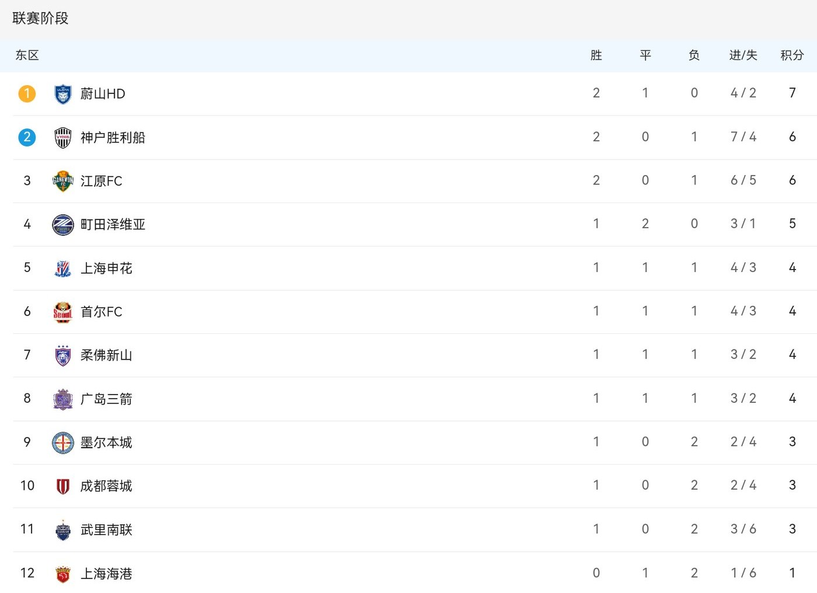817x593 pixels.
Task: Click the FC Seoul club crest
Action: point(62,312)
